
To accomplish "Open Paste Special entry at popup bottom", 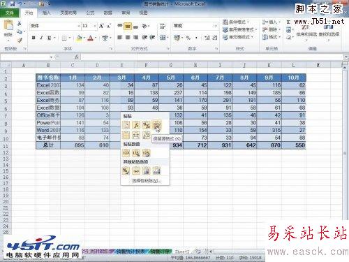I will [x=147, y=181].
